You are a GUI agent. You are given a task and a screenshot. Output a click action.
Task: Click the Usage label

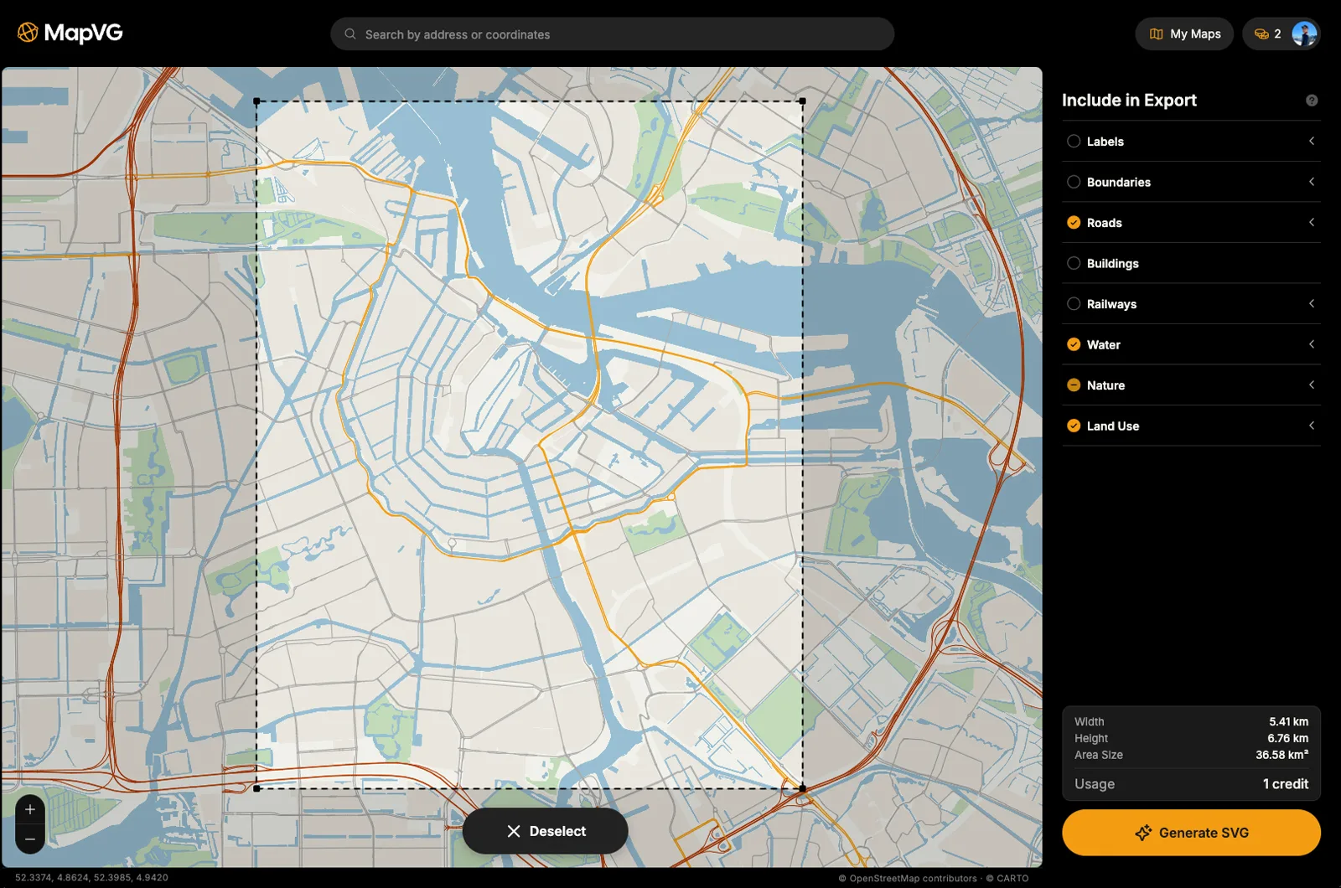[x=1095, y=784]
